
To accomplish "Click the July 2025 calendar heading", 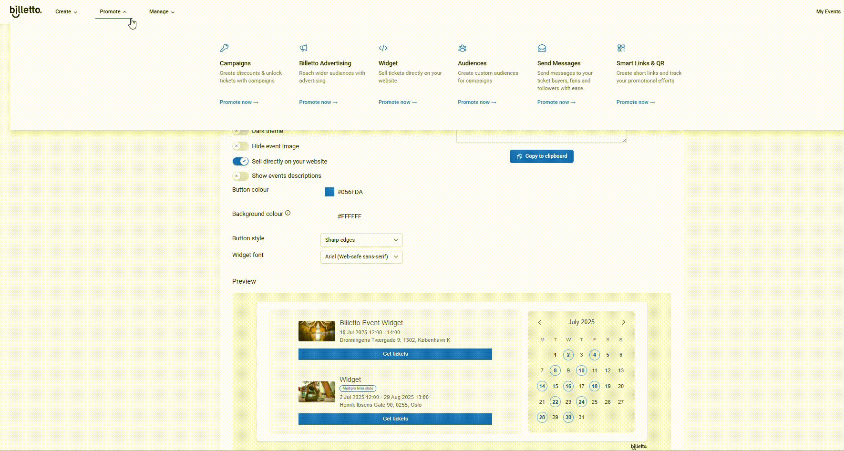I will point(581,322).
